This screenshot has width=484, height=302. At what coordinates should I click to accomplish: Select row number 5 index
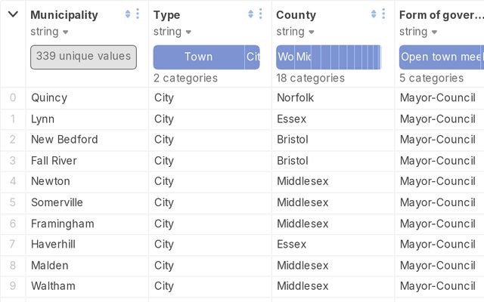pyautogui.click(x=13, y=202)
